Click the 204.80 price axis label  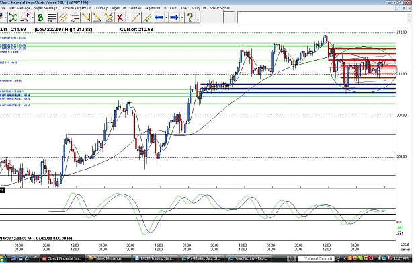click(x=401, y=157)
